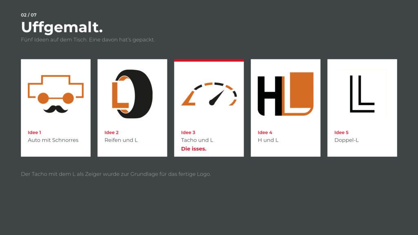Select the red 'Idee 1' label

pos(34,133)
